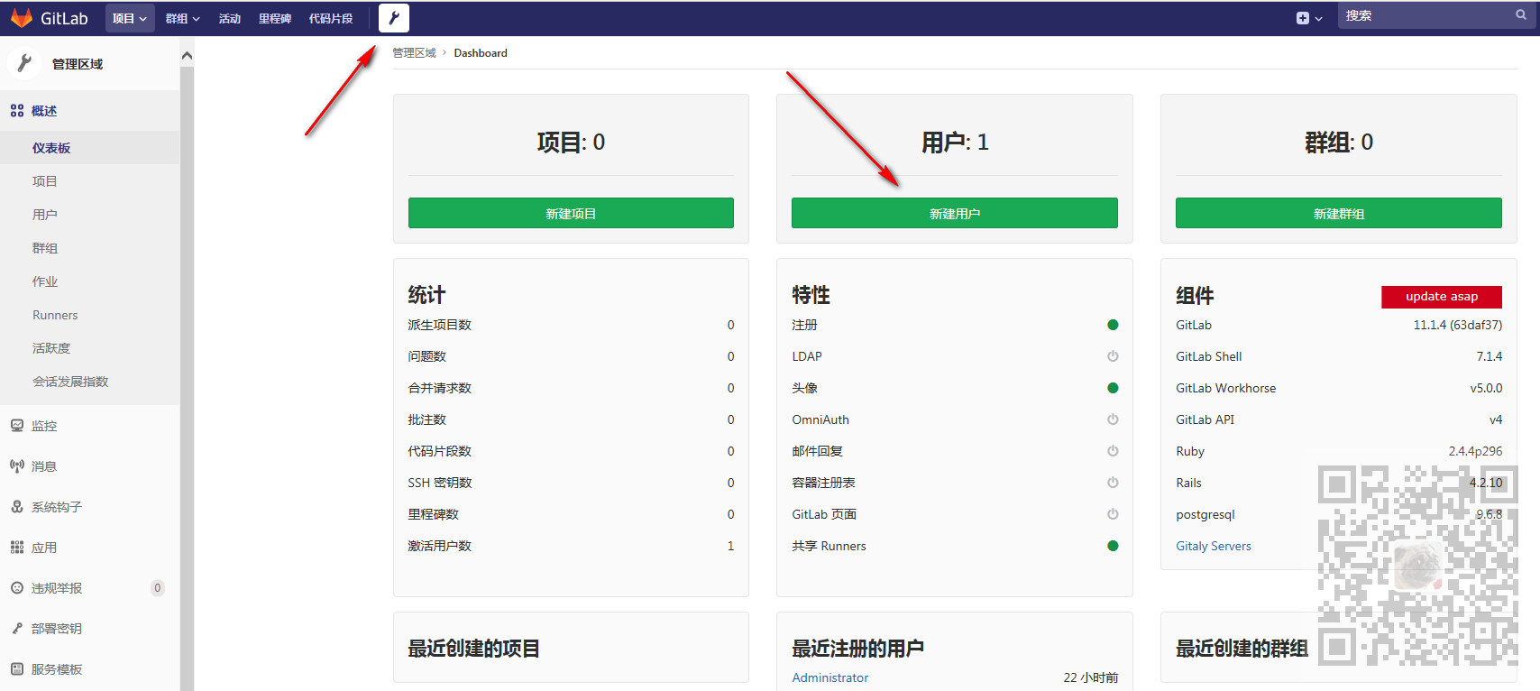1540x691 pixels.
Task: Click the 管理区域 breadcrumb link
Action: [x=414, y=53]
